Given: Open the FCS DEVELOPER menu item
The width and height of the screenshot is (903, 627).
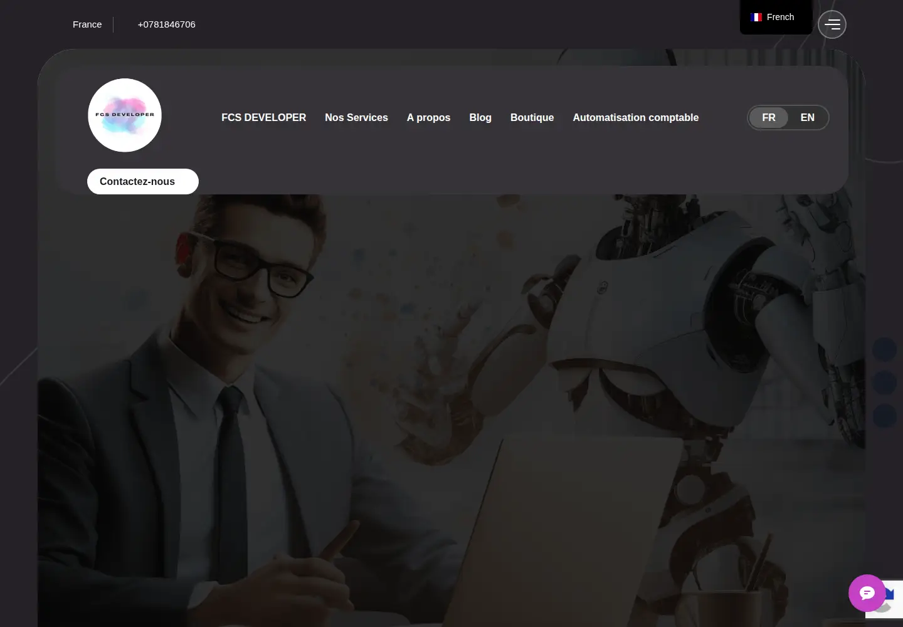Looking at the screenshot, I should coord(264,118).
